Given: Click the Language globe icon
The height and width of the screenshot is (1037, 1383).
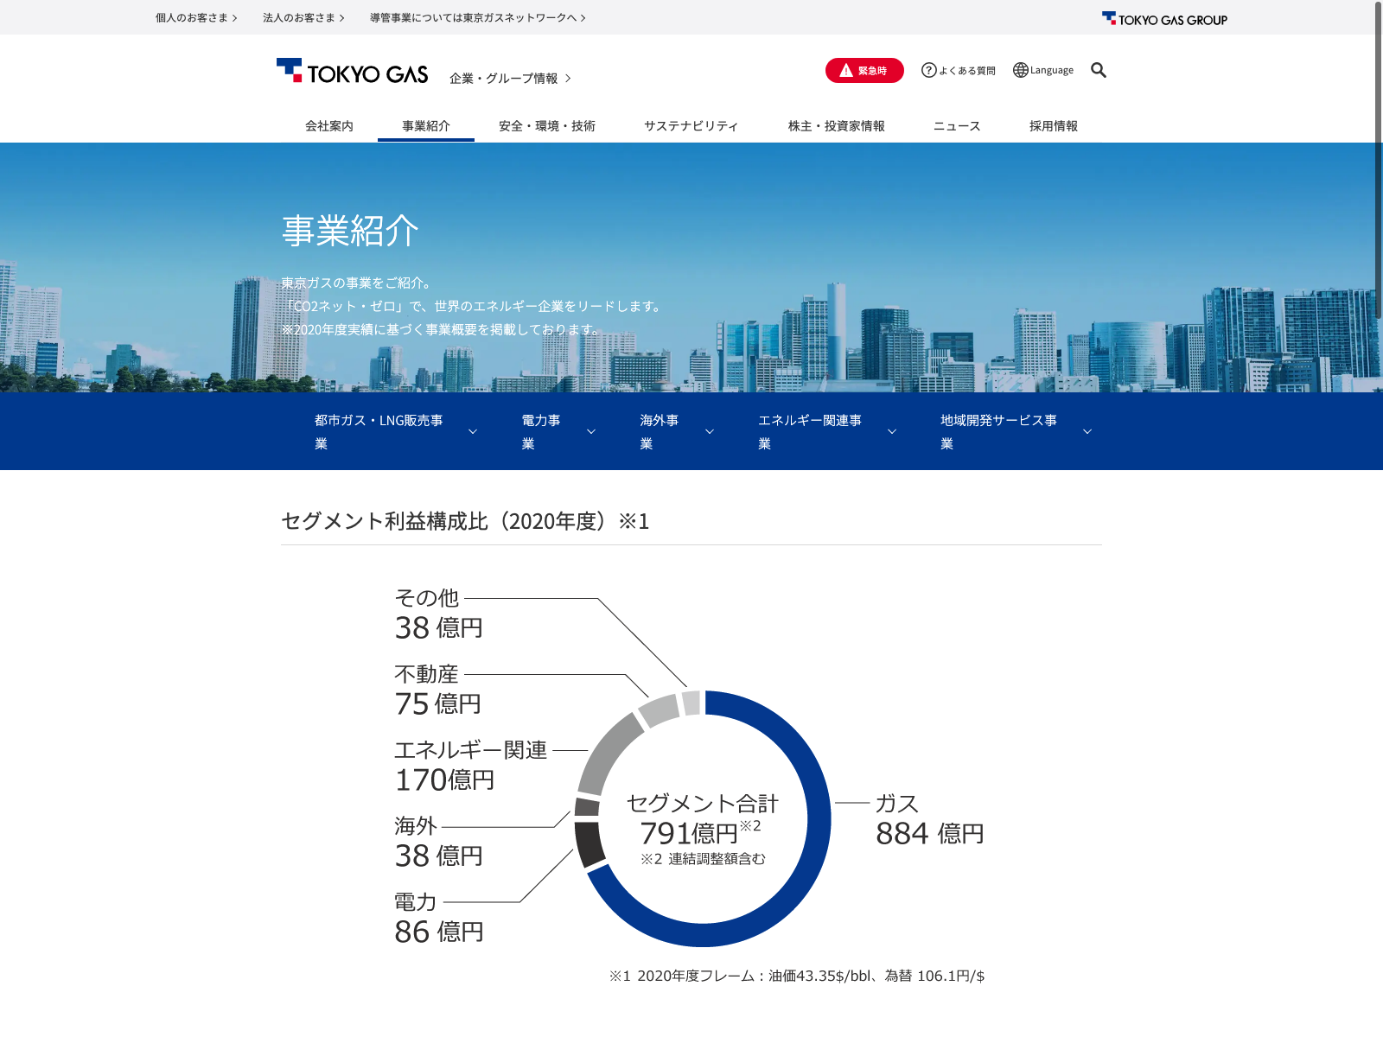Looking at the screenshot, I should tap(1021, 70).
